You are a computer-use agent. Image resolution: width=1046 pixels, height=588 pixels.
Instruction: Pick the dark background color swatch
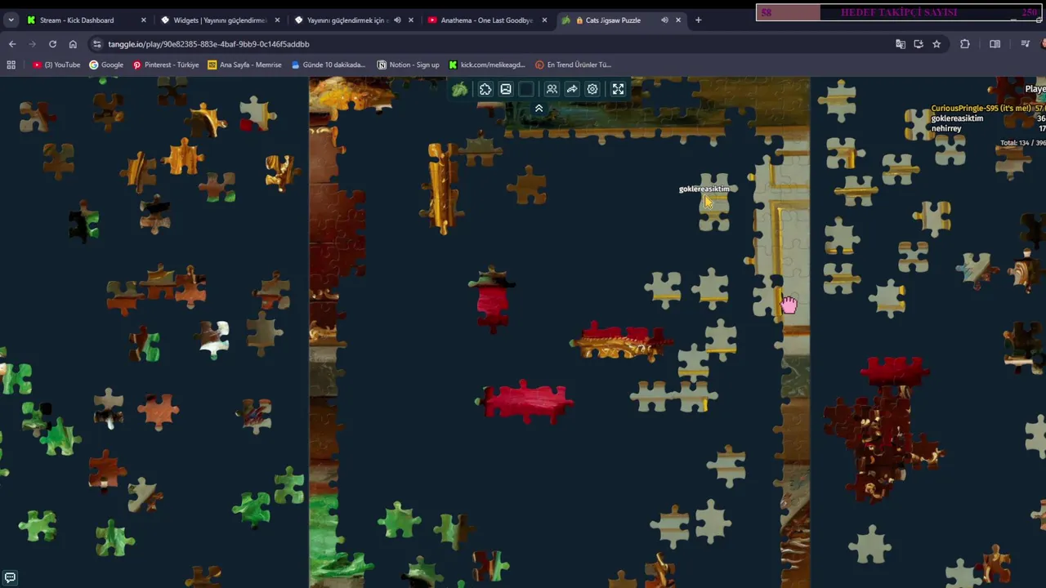526,89
